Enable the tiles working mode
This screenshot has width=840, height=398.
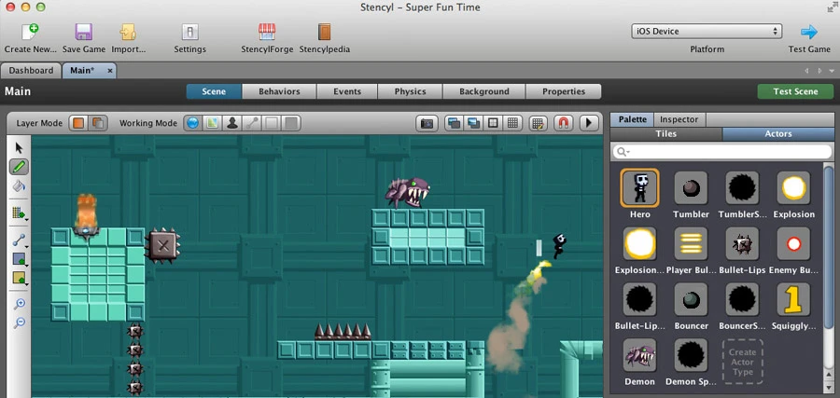point(213,123)
